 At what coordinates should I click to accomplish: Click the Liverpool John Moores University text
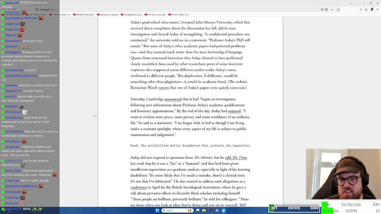click(x=206, y=22)
